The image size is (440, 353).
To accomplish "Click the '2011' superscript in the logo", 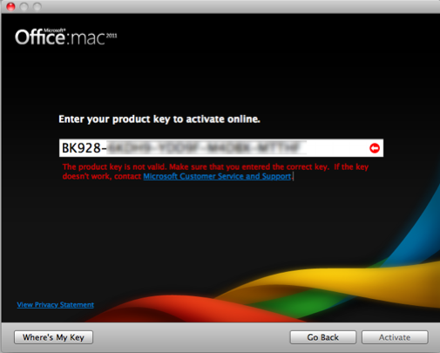I will tap(112, 36).
